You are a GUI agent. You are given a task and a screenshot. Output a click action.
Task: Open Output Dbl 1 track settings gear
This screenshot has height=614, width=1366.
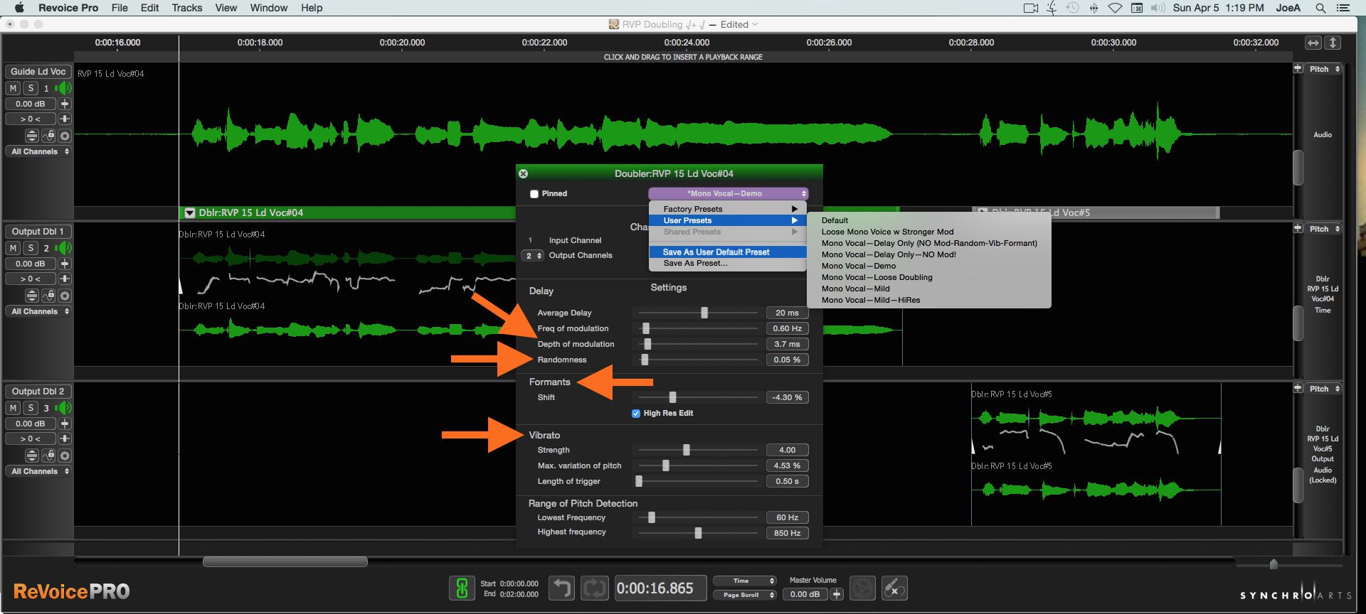(65, 296)
